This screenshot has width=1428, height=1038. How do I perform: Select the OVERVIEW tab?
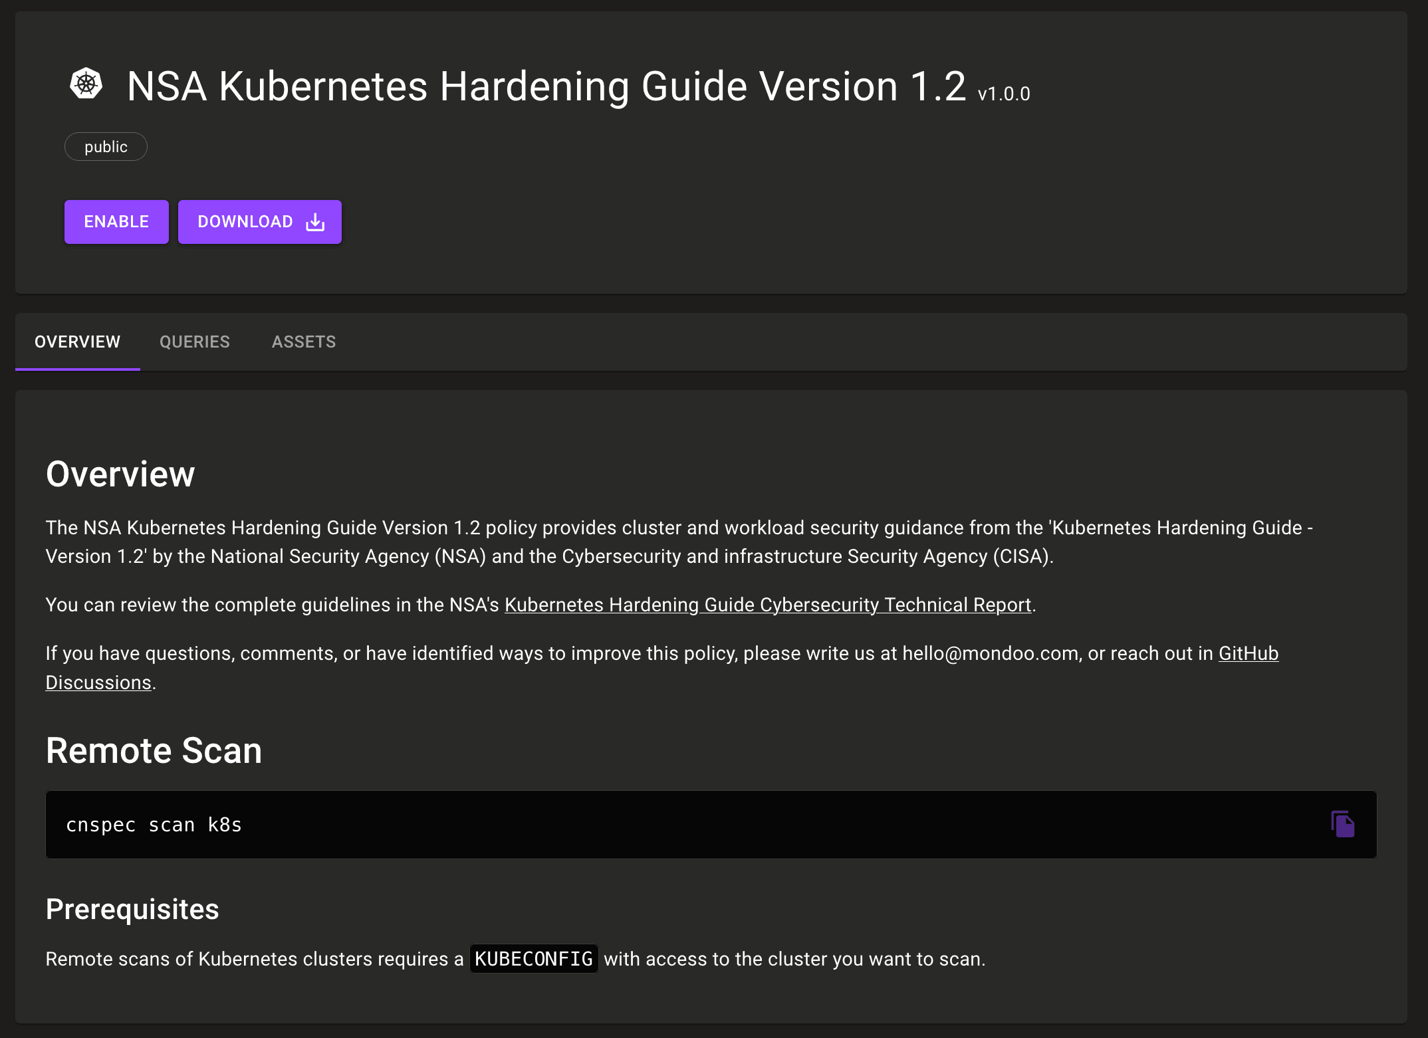pyautogui.click(x=77, y=342)
